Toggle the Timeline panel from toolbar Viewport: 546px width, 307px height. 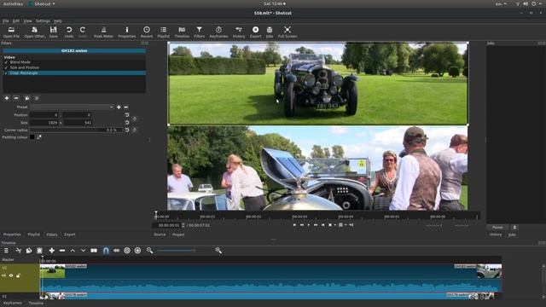(182, 32)
